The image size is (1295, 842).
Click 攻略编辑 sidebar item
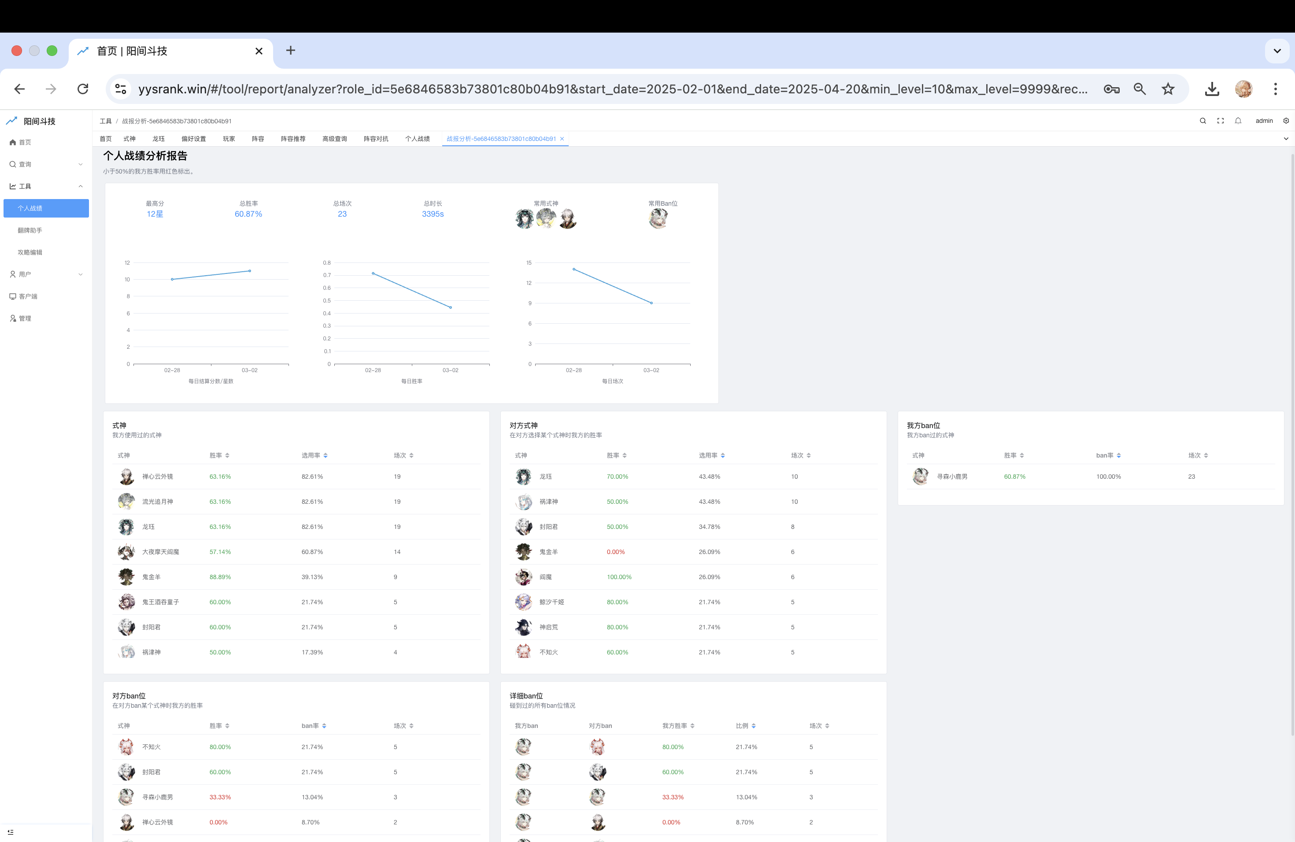30,252
